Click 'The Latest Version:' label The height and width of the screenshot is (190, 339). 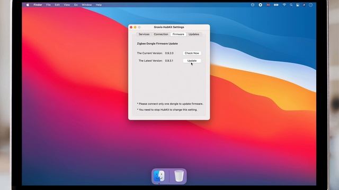pyautogui.click(x=150, y=61)
